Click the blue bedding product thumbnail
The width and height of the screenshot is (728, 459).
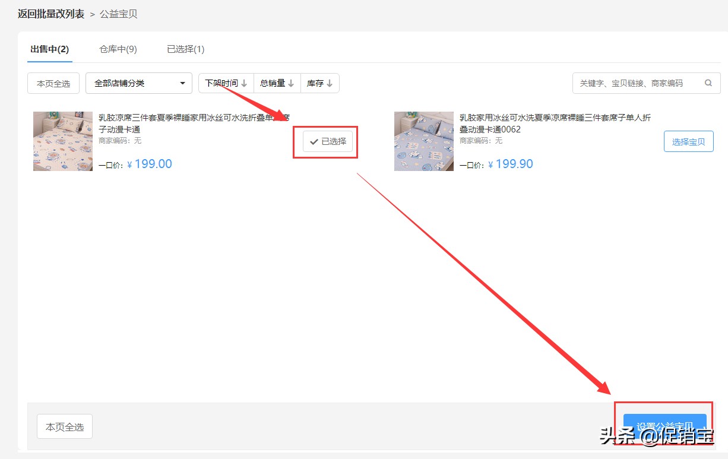tap(423, 141)
